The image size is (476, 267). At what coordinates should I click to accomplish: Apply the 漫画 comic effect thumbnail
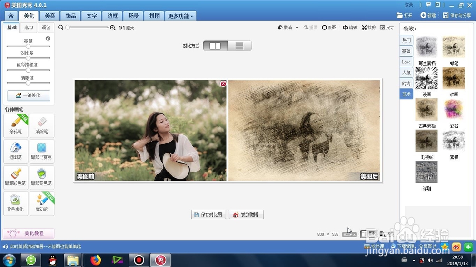[x=426, y=78]
